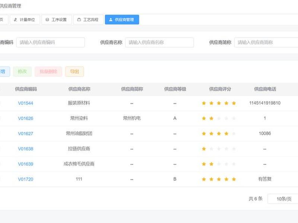Click the 供应商简称 column header
298x223 pixels.
(x=132, y=89)
